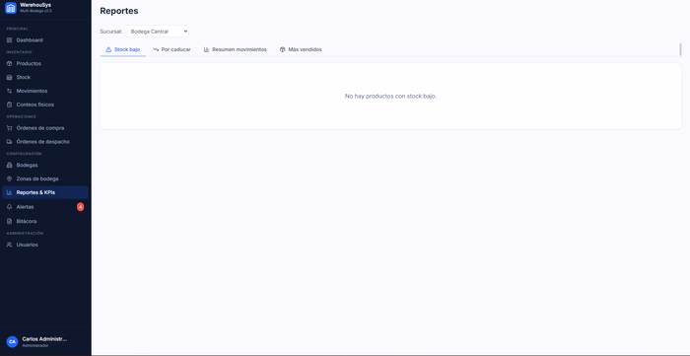The width and height of the screenshot is (690, 356).
Task: Click the Dashboard grid icon
Action: [9, 40]
